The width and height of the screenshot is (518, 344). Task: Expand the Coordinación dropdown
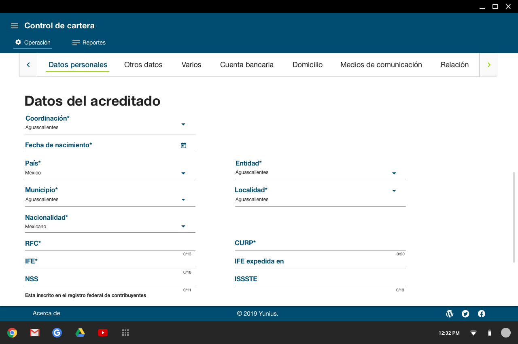click(x=183, y=124)
